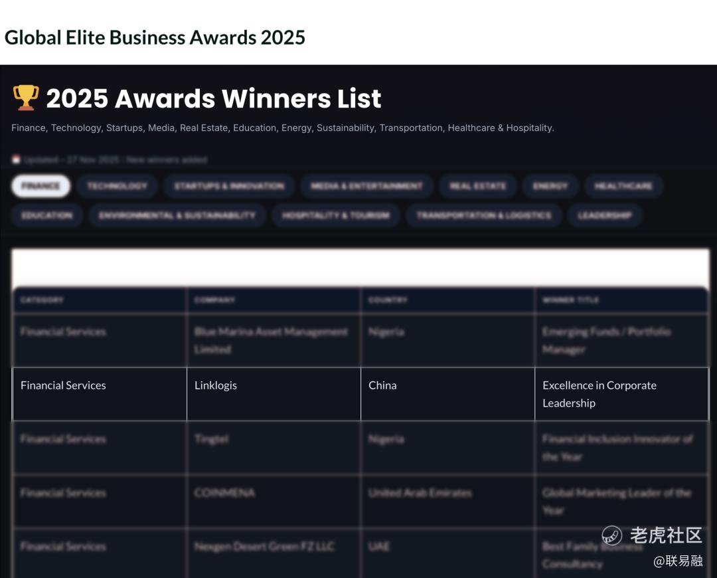
Task: Switch to the LEADERSHIP tab
Action: 605,215
